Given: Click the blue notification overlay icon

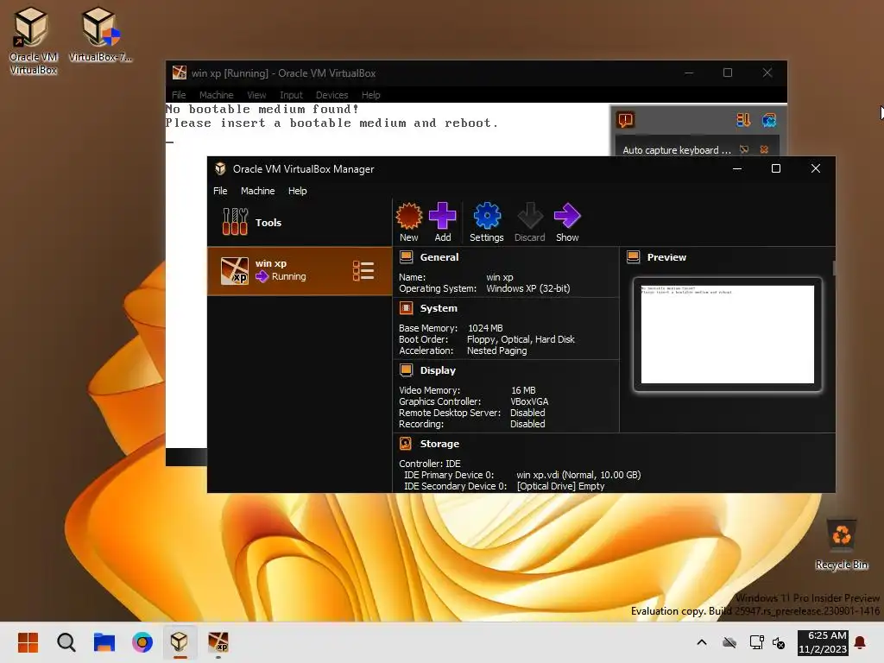Looking at the screenshot, I should pyautogui.click(x=769, y=120).
